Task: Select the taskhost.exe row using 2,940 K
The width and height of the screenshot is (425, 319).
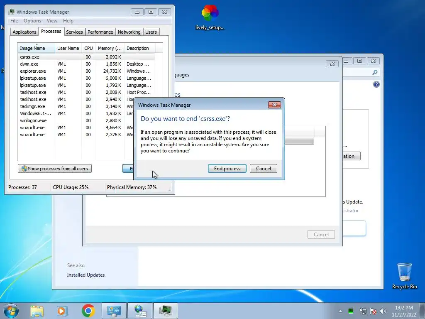Action: pyautogui.click(x=76, y=99)
